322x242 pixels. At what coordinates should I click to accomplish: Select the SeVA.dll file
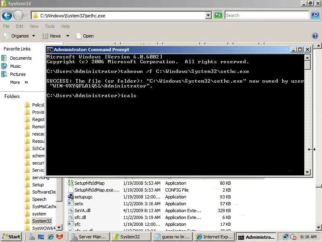click(x=83, y=211)
